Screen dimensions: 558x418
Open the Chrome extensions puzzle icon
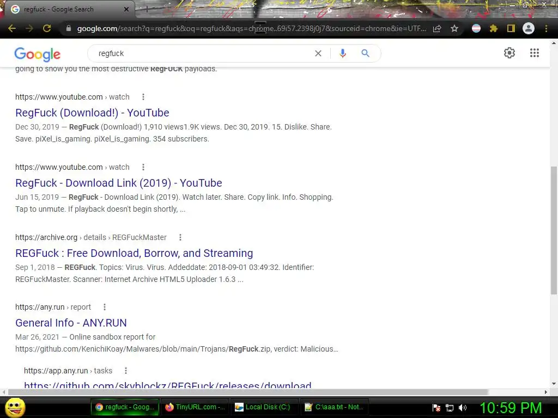493,28
